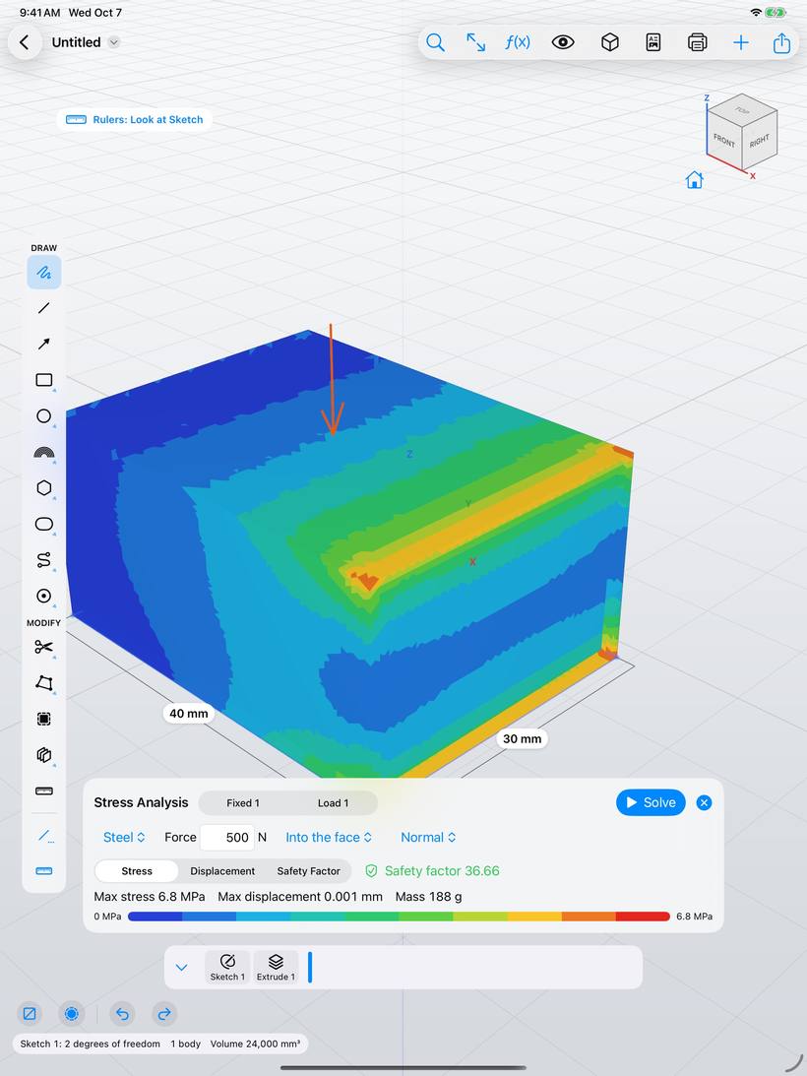Select the Trim scissors tool

click(44, 647)
